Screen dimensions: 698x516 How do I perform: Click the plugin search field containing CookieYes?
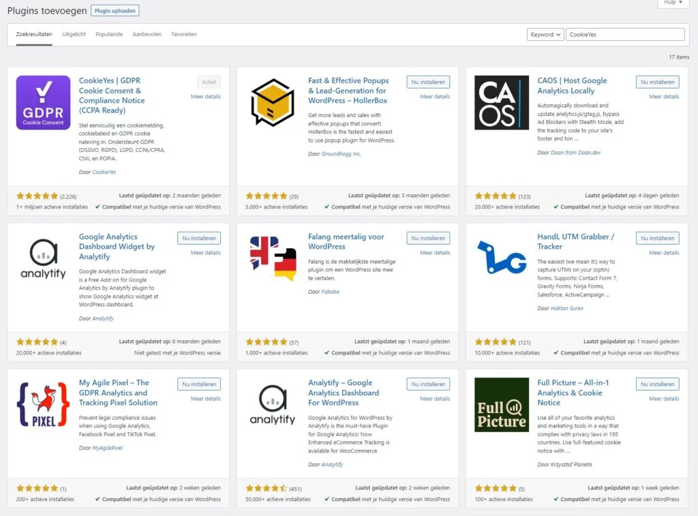624,35
